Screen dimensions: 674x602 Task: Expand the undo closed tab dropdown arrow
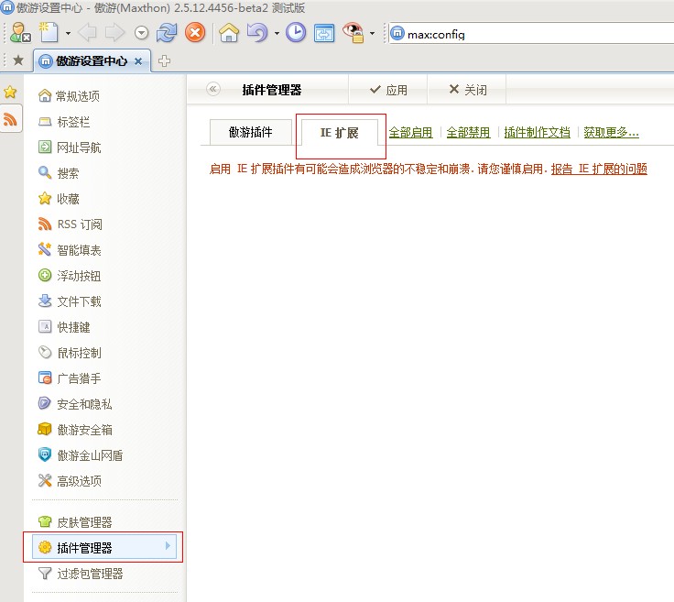(277, 33)
